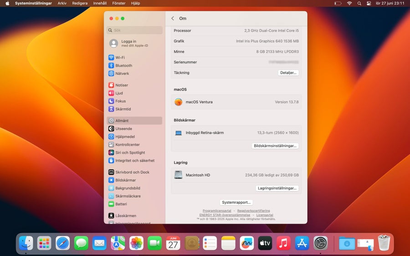This screenshot has width=410, height=256.
Task: Select Skrivbord och Dock
Action: pyautogui.click(x=134, y=172)
